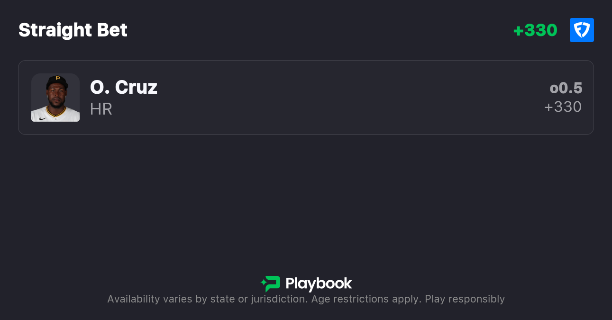Image resolution: width=612 pixels, height=320 pixels.
Task: Select the HR market label
Action: tap(100, 109)
